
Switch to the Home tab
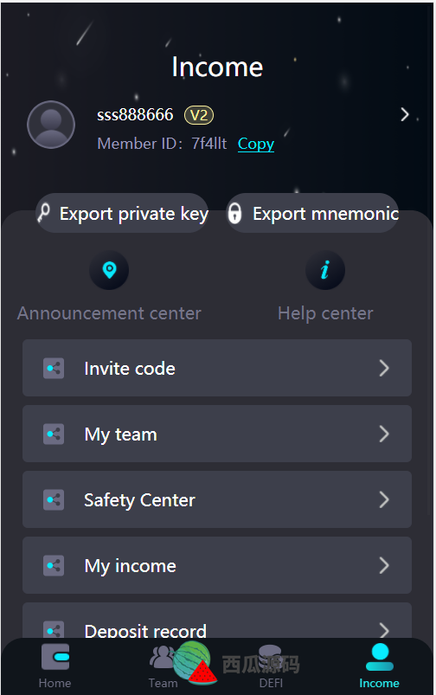[55, 666]
